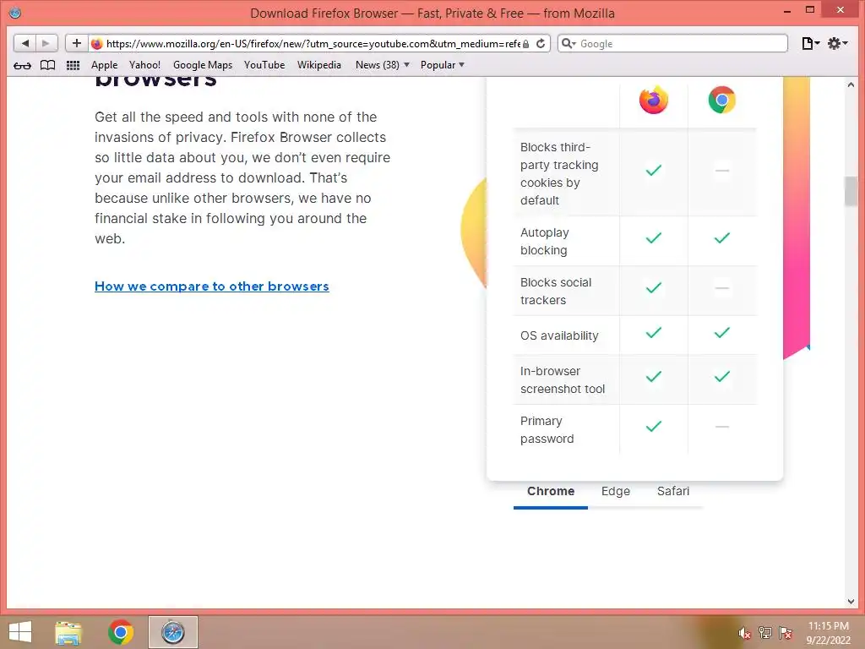Click the 'Autoplay blocking' row label
Viewport: 865px width, 649px height.
pyautogui.click(x=545, y=241)
